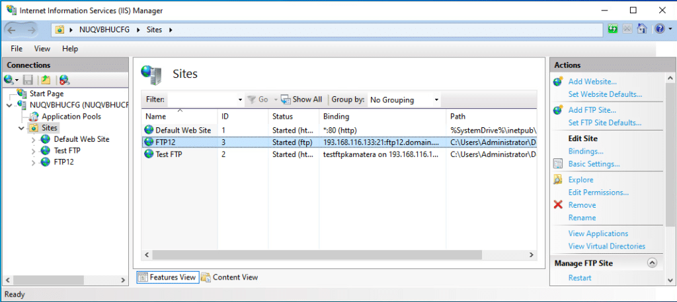Click the Add FTP Site globe icon
Image resolution: width=677 pixels, height=302 pixels.
tap(558, 110)
